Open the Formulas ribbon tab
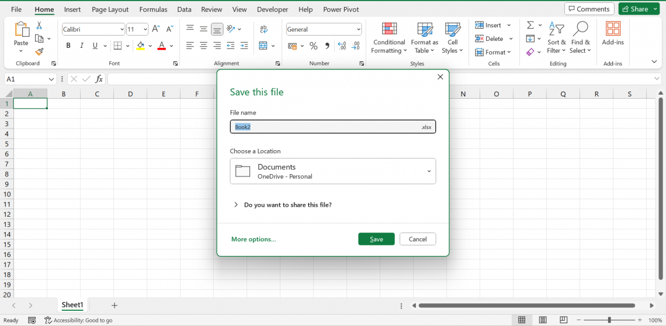Viewport: 666px width, 326px height. 153,9
